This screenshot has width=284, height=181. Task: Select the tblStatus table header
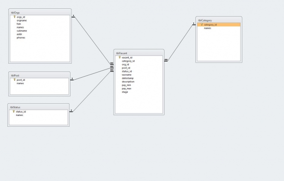(x=38, y=107)
